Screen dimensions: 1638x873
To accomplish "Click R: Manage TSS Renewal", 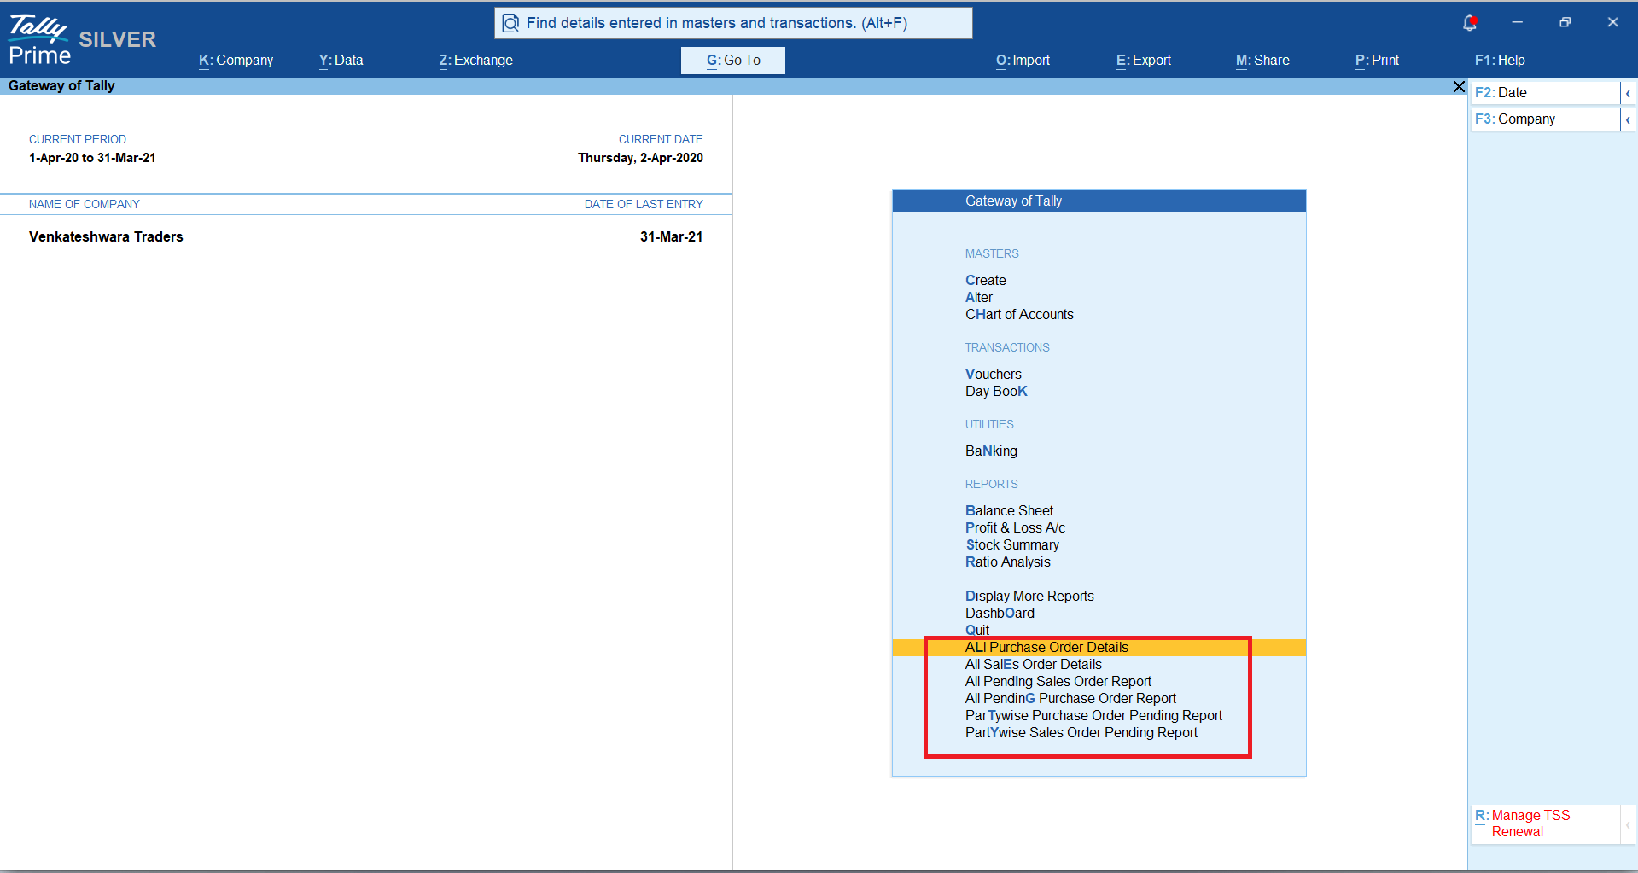I will point(1545,824).
